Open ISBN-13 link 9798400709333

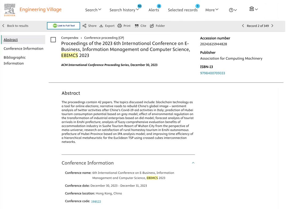(x=213, y=73)
